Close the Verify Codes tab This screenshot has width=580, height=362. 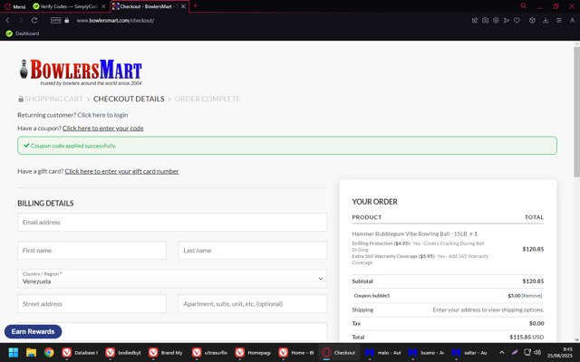(103, 6)
